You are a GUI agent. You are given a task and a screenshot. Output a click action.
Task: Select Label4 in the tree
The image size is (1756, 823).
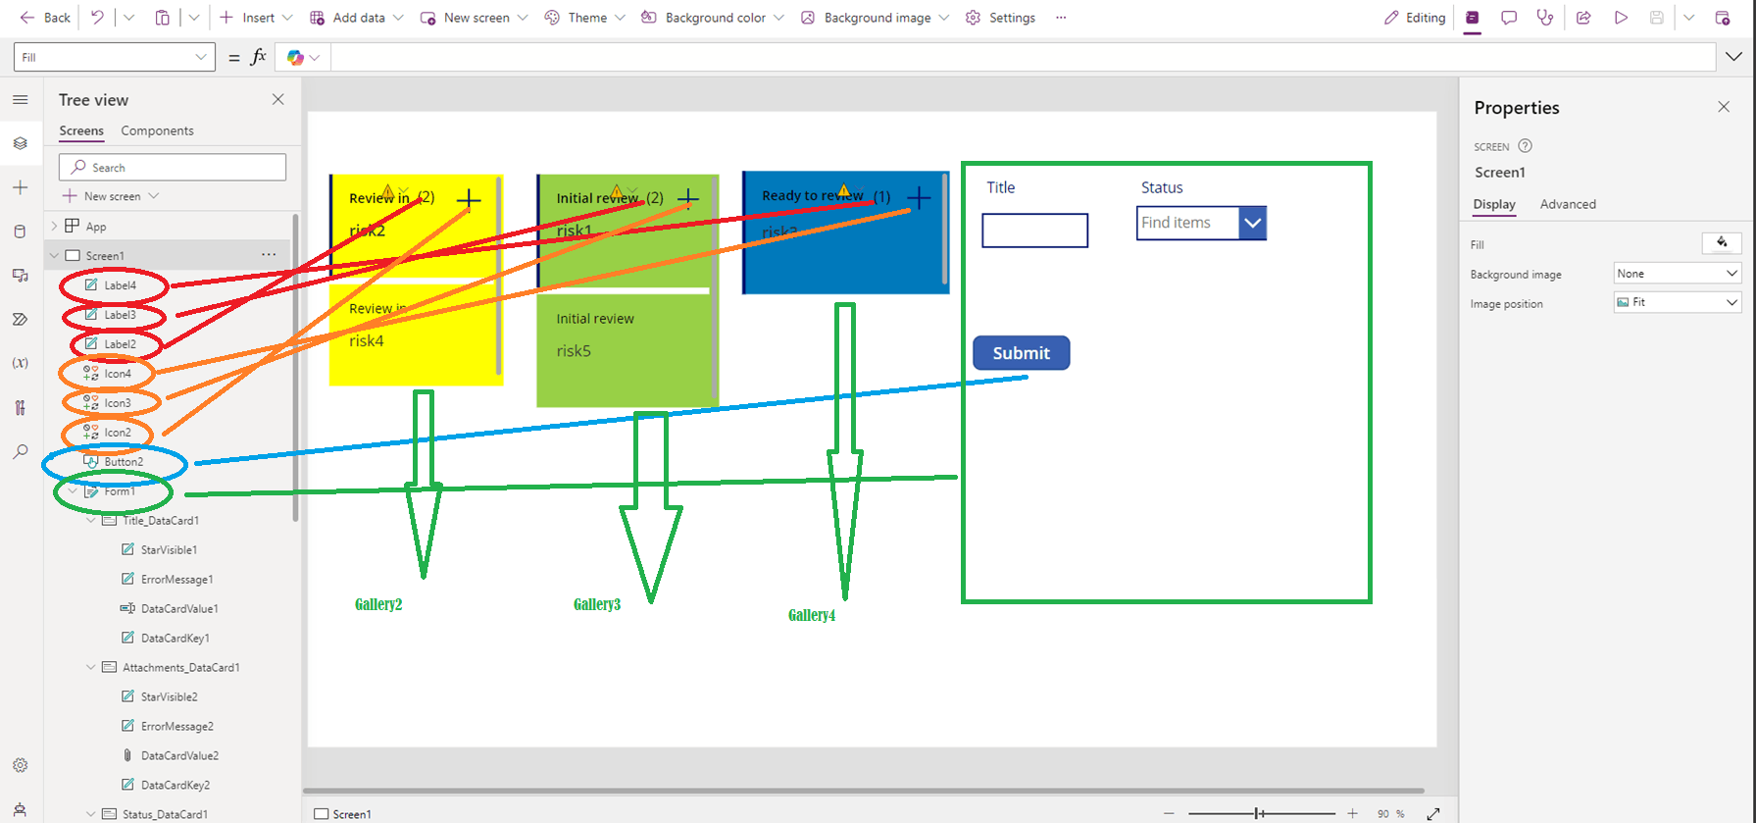click(x=121, y=285)
